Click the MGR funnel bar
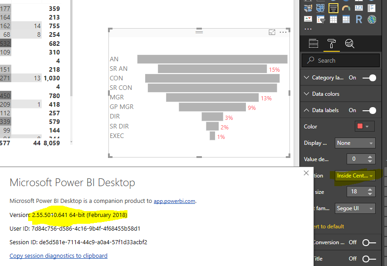387x266 pixels. (212, 97)
